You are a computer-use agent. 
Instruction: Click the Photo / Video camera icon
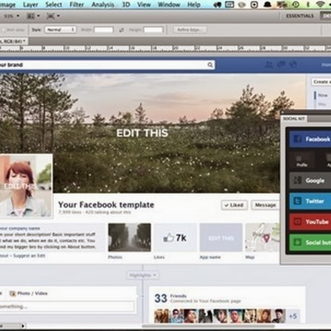13,293
